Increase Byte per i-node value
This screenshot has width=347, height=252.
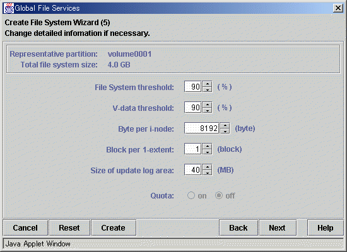click(x=225, y=125)
